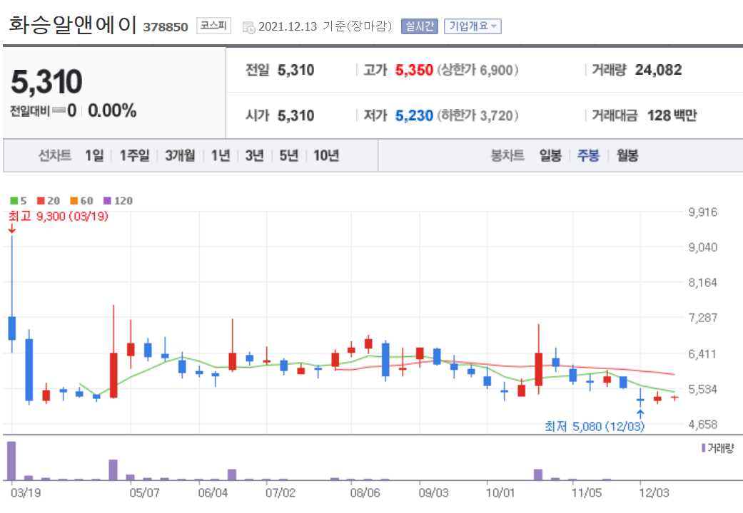Toggle 월봉 monthly candle view

point(627,155)
